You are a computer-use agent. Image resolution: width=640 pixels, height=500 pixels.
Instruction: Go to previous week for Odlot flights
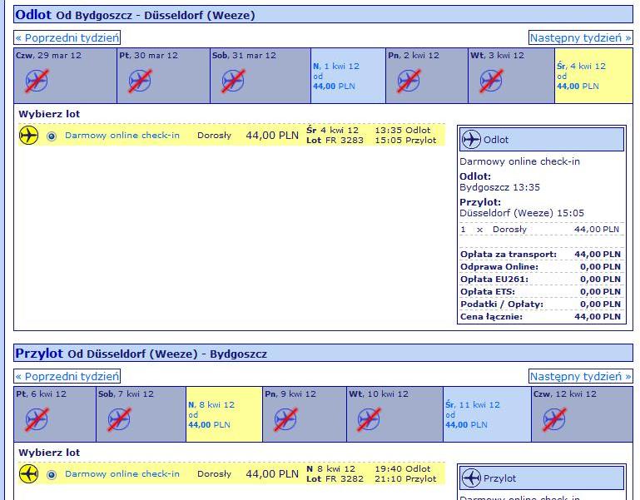coord(67,38)
